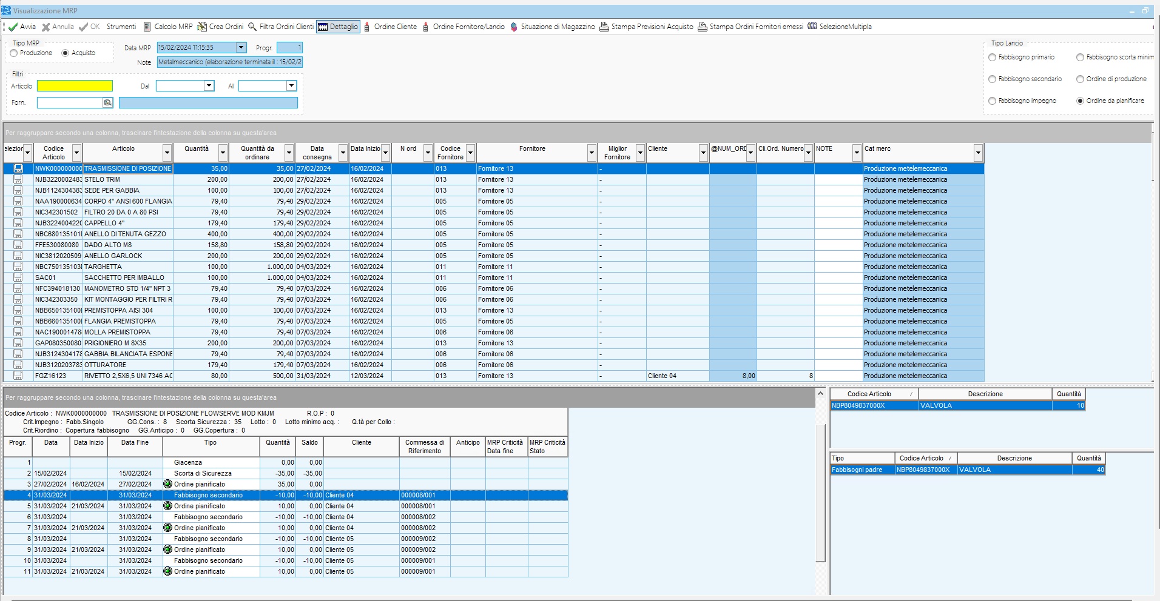The image size is (1160, 601).
Task: Click MRP Criticità Stato column header
Action: point(547,447)
